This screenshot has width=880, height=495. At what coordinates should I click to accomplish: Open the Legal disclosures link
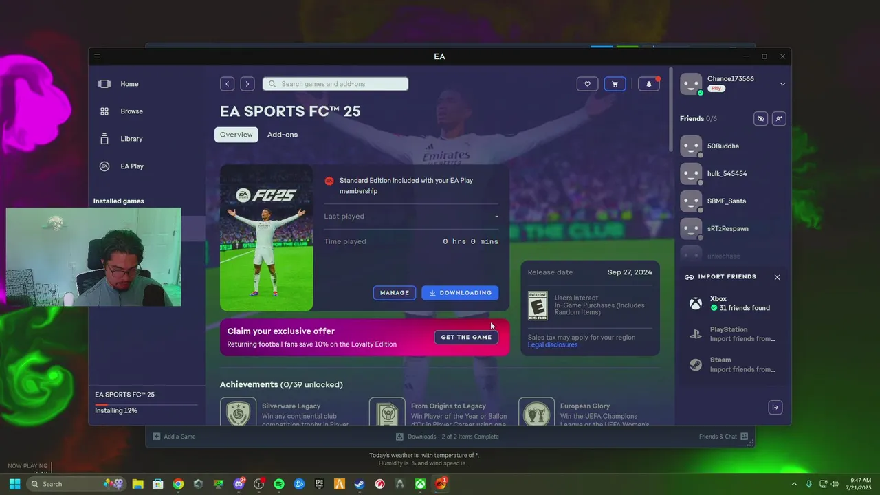(553, 345)
